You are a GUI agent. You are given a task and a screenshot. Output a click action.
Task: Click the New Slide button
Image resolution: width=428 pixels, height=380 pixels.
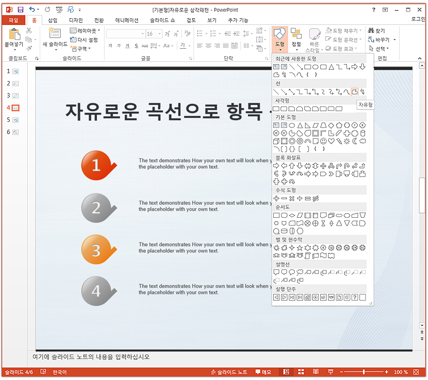pyautogui.click(x=55, y=39)
